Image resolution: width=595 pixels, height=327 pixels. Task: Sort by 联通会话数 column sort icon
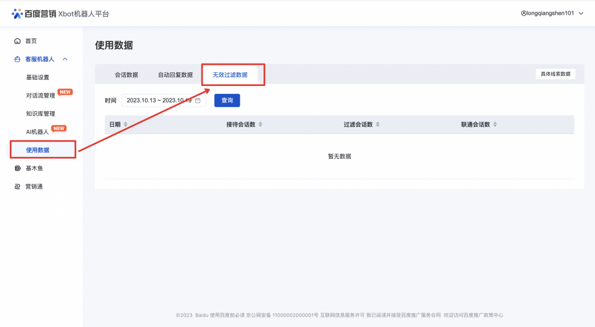495,124
